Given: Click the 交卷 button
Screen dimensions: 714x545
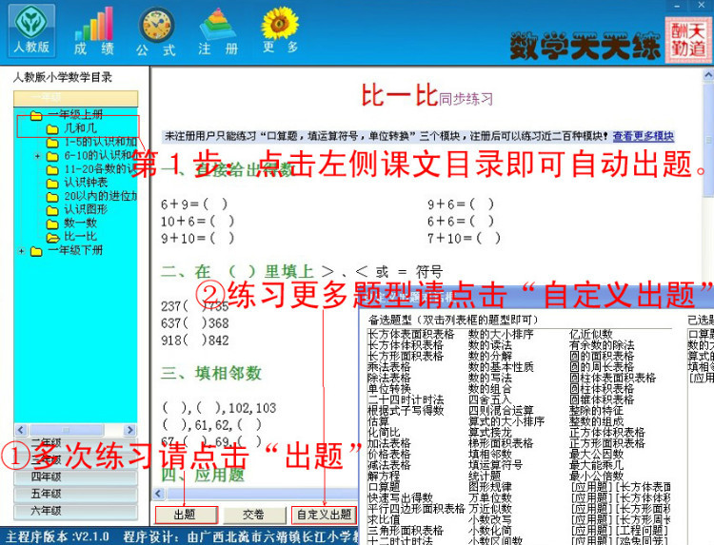Looking at the screenshot, I should 253,515.
